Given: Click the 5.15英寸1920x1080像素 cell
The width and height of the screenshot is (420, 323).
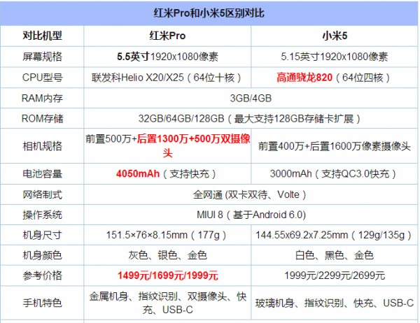Looking at the screenshot, I should 335,55.
